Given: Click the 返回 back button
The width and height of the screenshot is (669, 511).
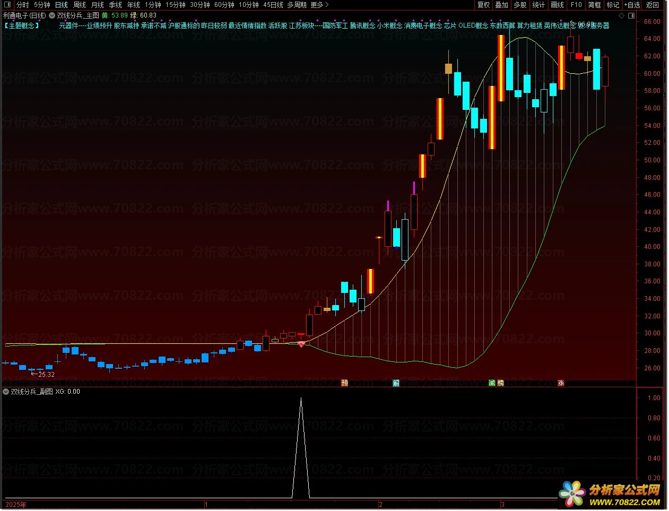Looking at the screenshot, I should click(x=653, y=5).
